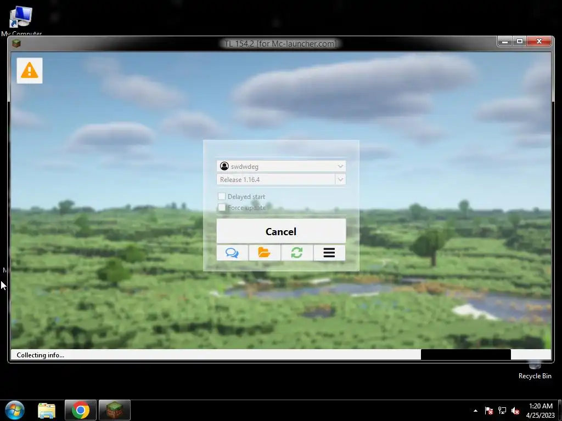
Task: Open the Windows Start menu orb
Action: click(x=15, y=410)
